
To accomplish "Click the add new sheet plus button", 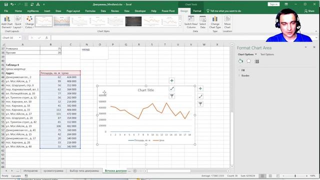I will pyautogui.click(x=135, y=171).
